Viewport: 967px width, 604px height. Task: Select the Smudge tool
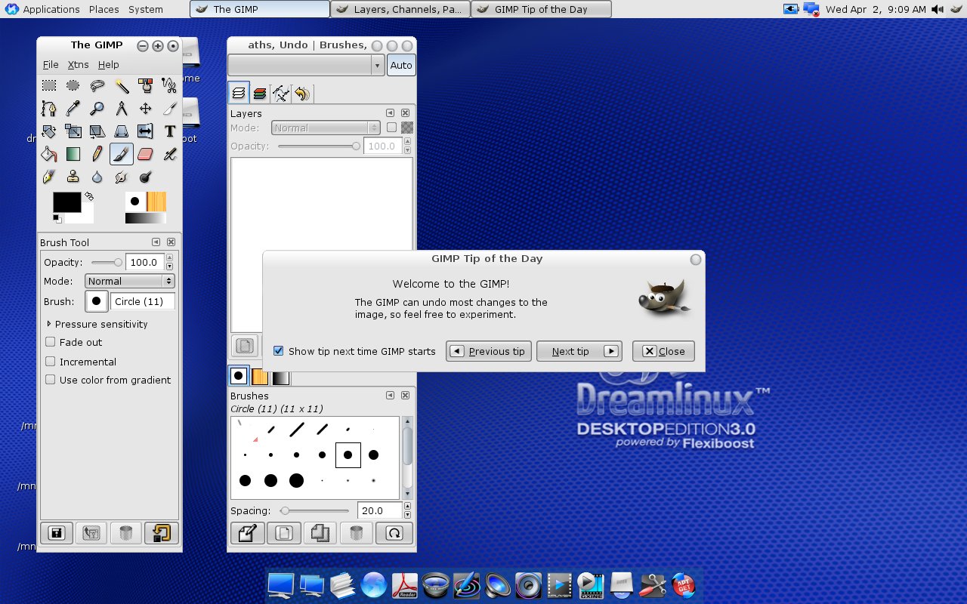tap(122, 177)
